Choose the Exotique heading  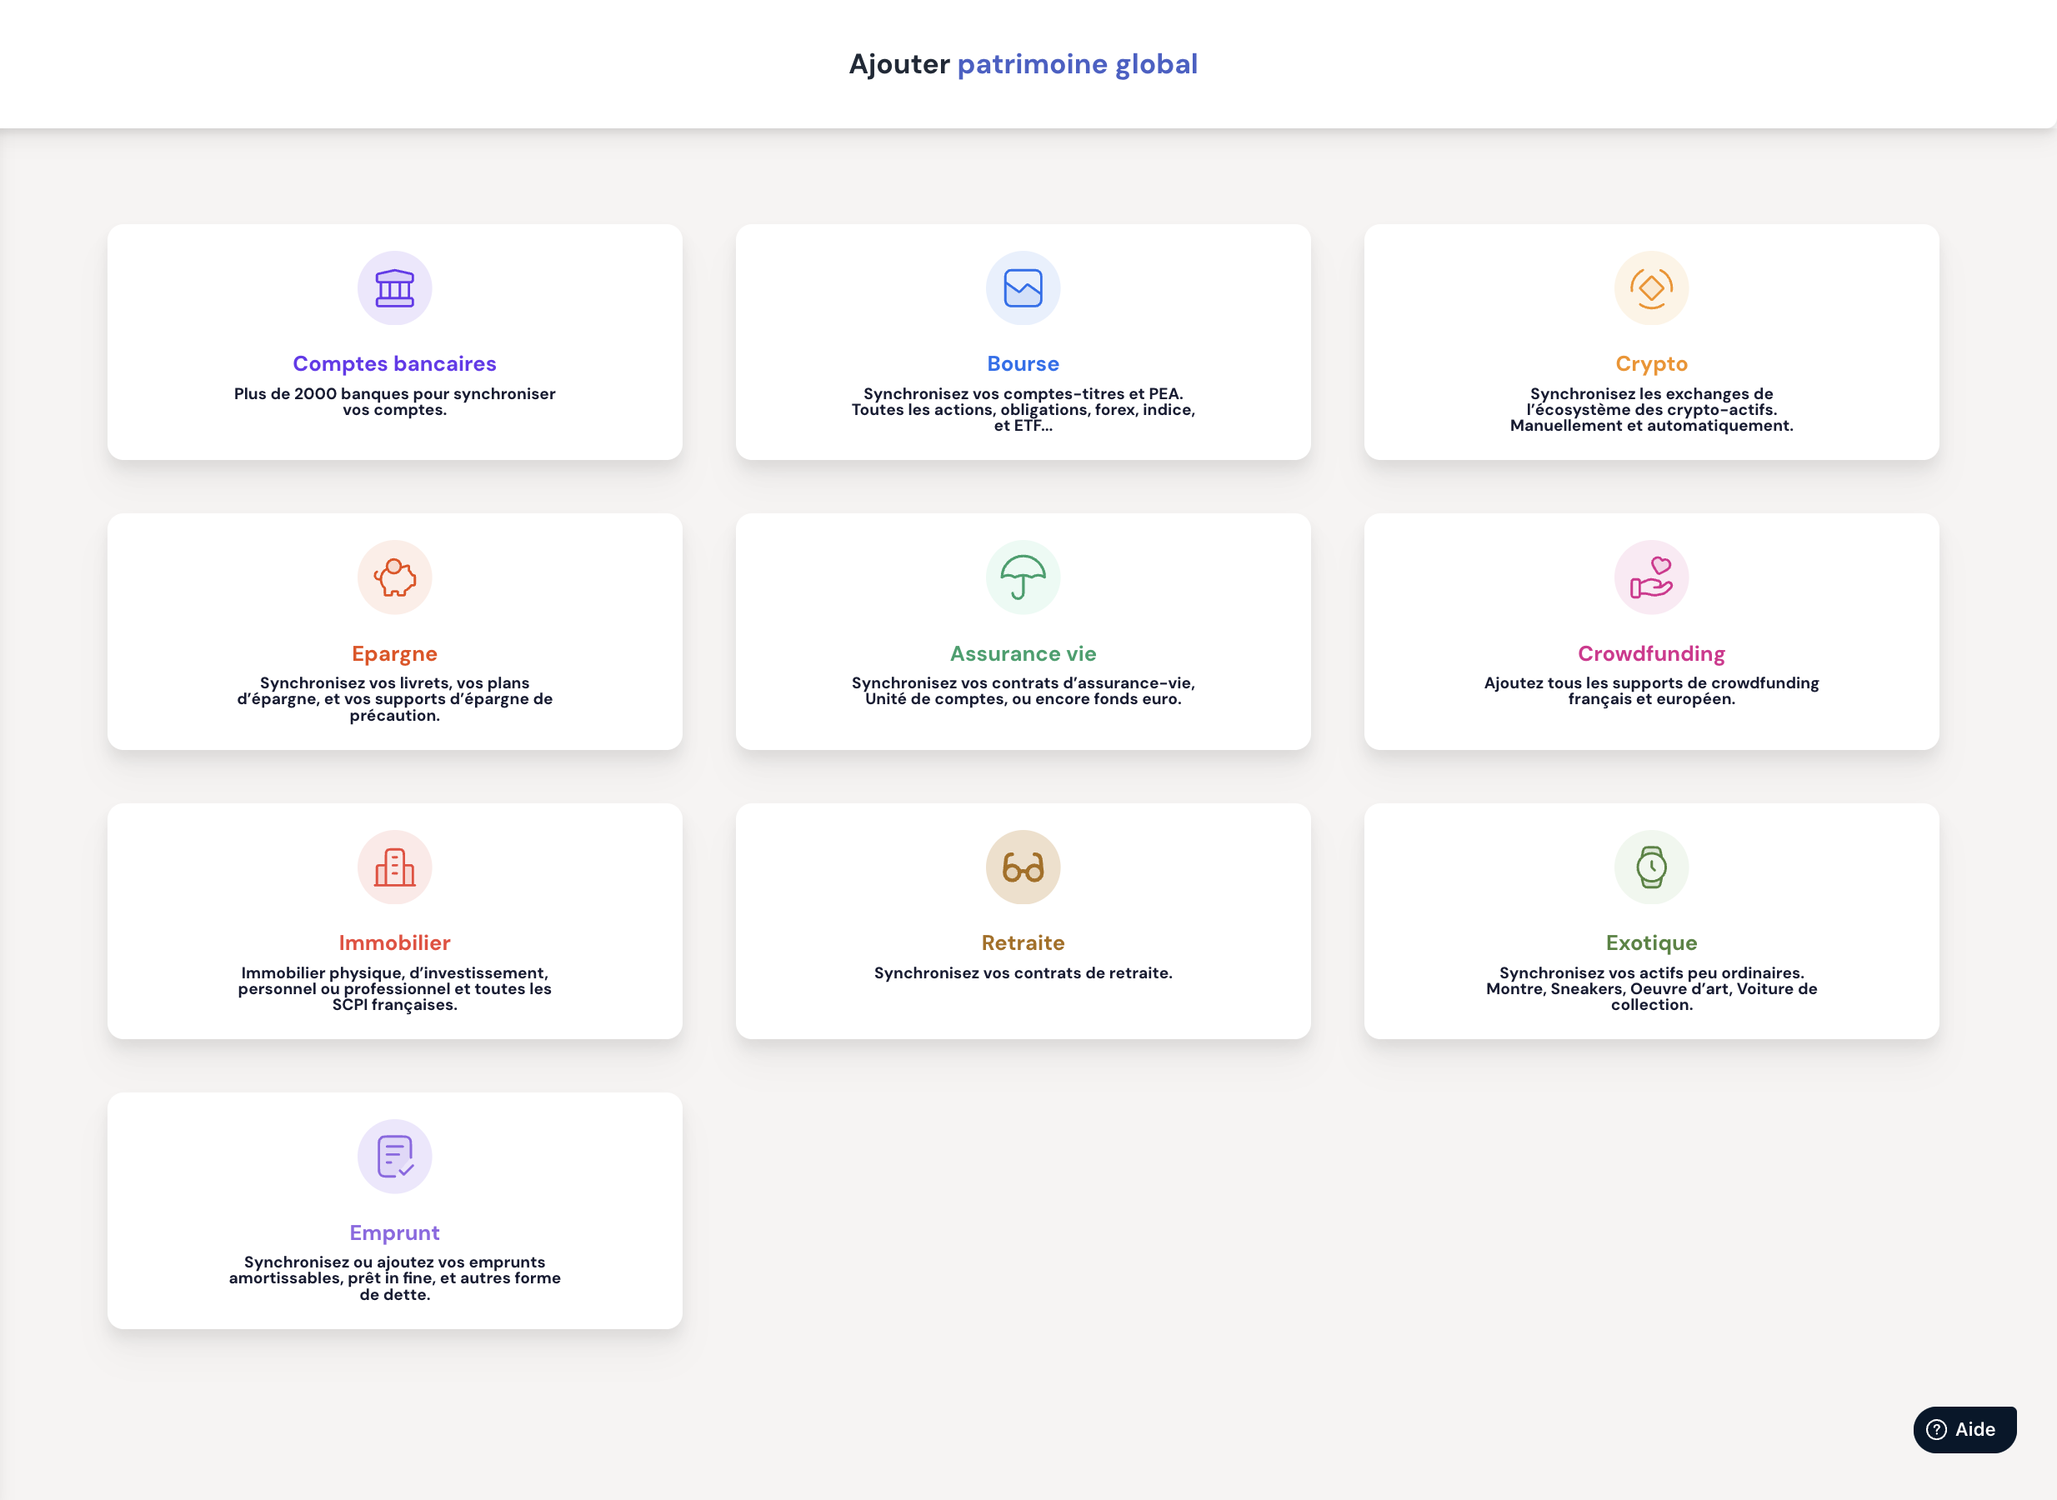pyautogui.click(x=1651, y=943)
